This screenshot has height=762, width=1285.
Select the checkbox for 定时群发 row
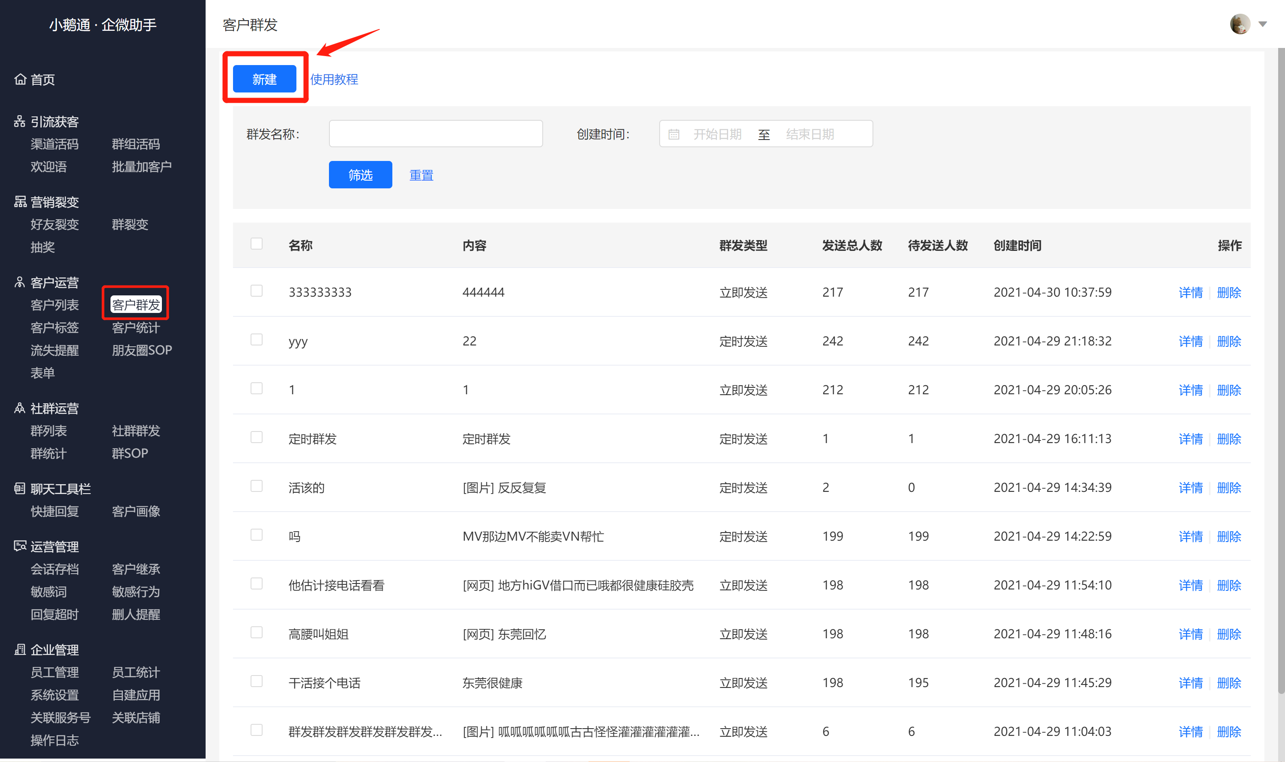point(257,438)
